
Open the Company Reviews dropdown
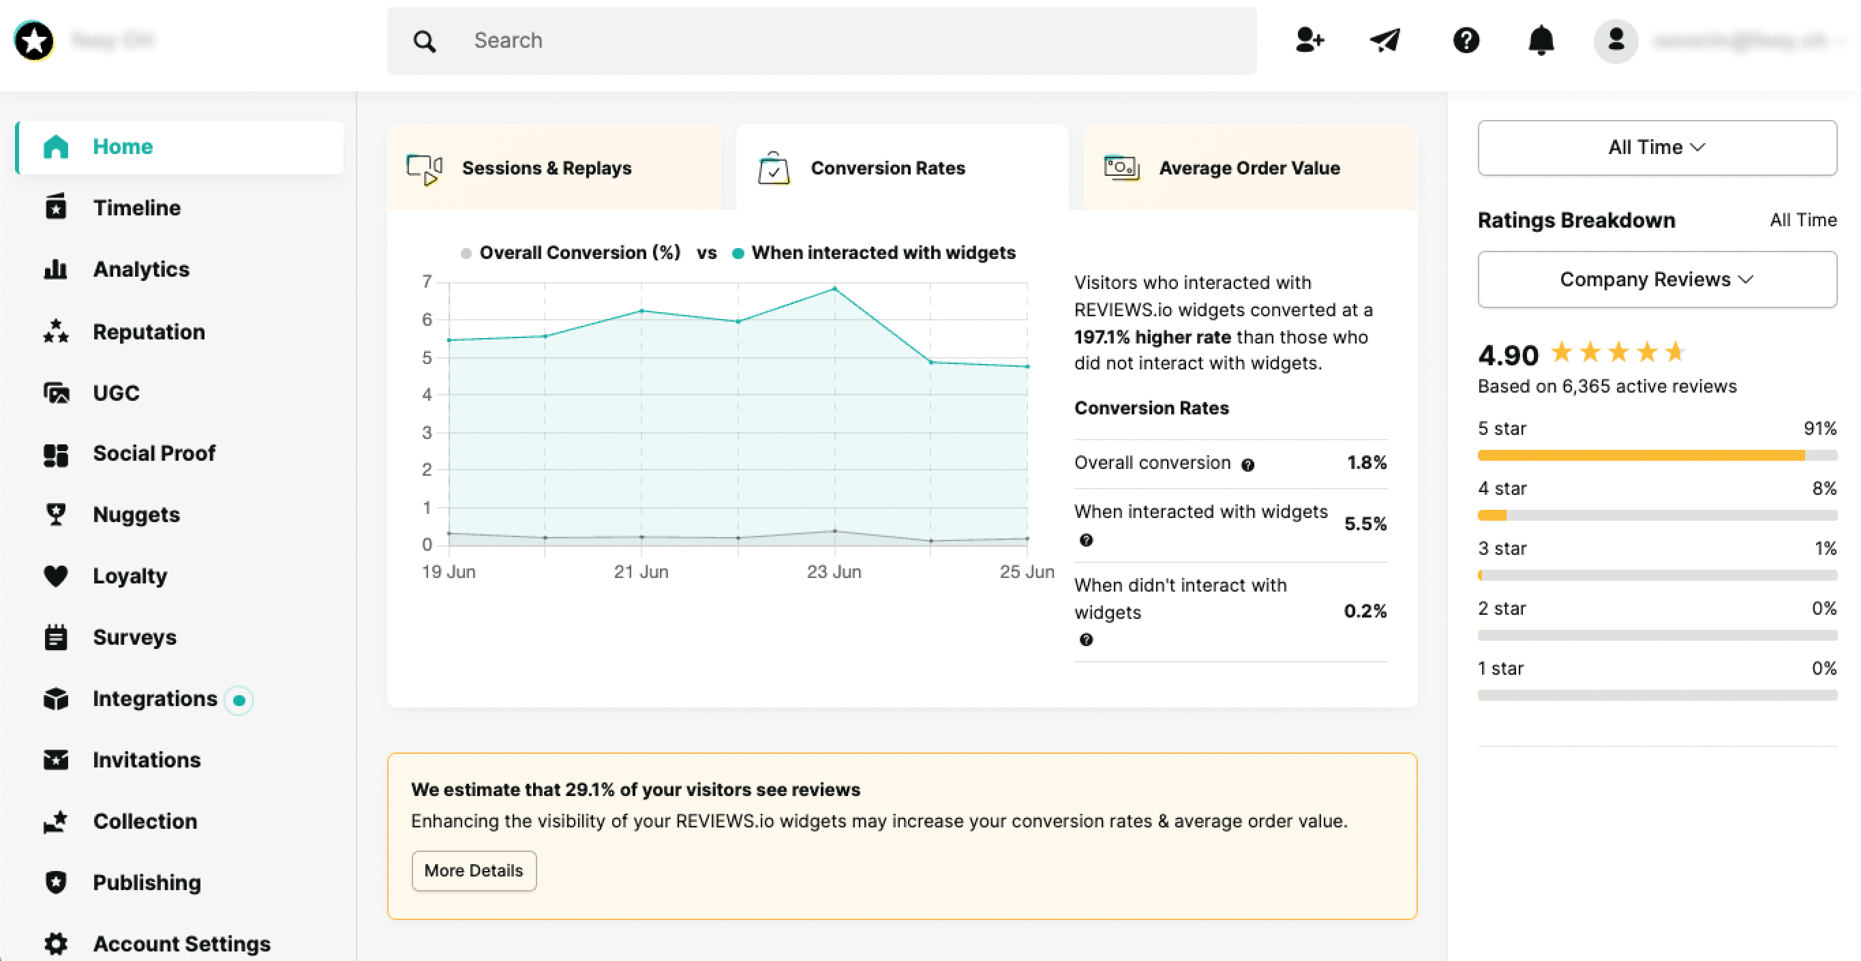(x=1656, y=279)
